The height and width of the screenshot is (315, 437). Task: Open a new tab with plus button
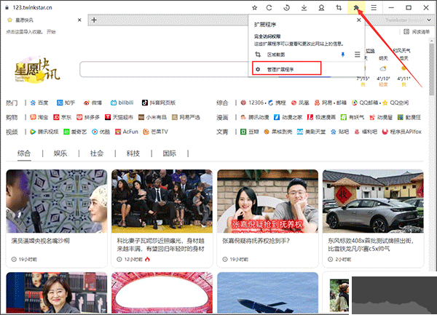pos(93,20)
